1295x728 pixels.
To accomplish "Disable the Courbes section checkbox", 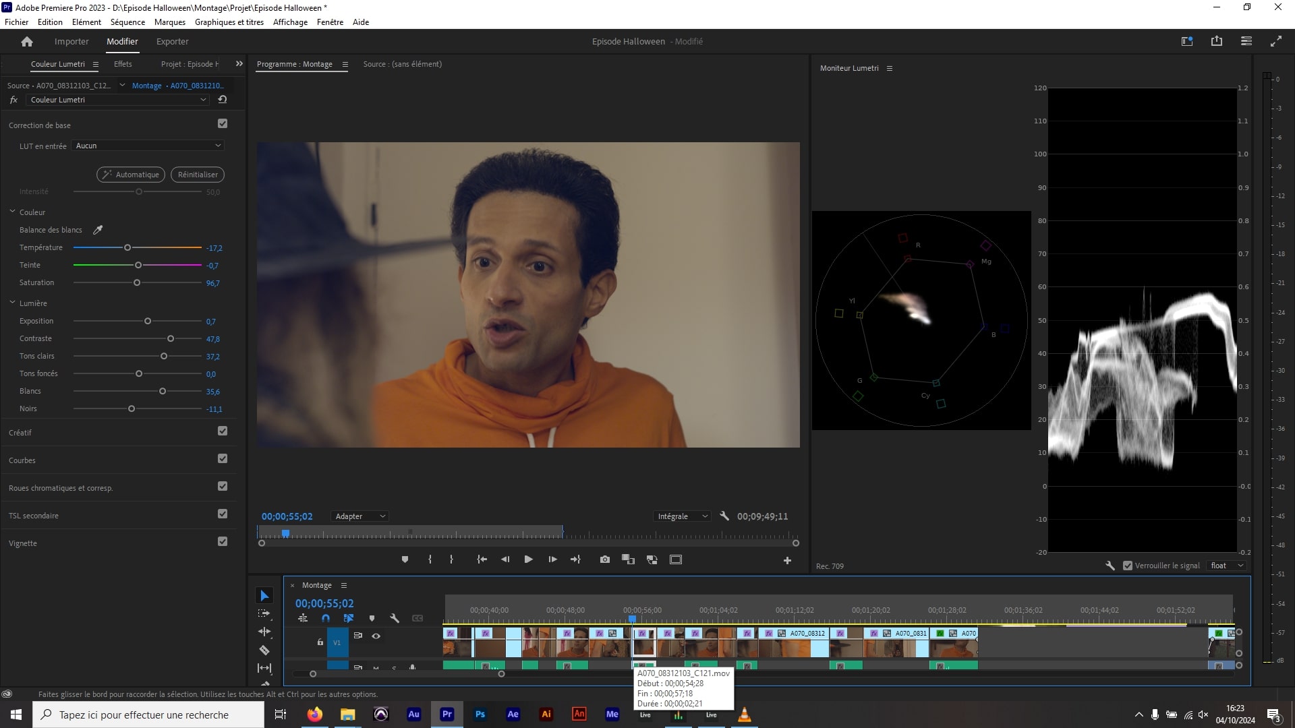I will (223, 459).
